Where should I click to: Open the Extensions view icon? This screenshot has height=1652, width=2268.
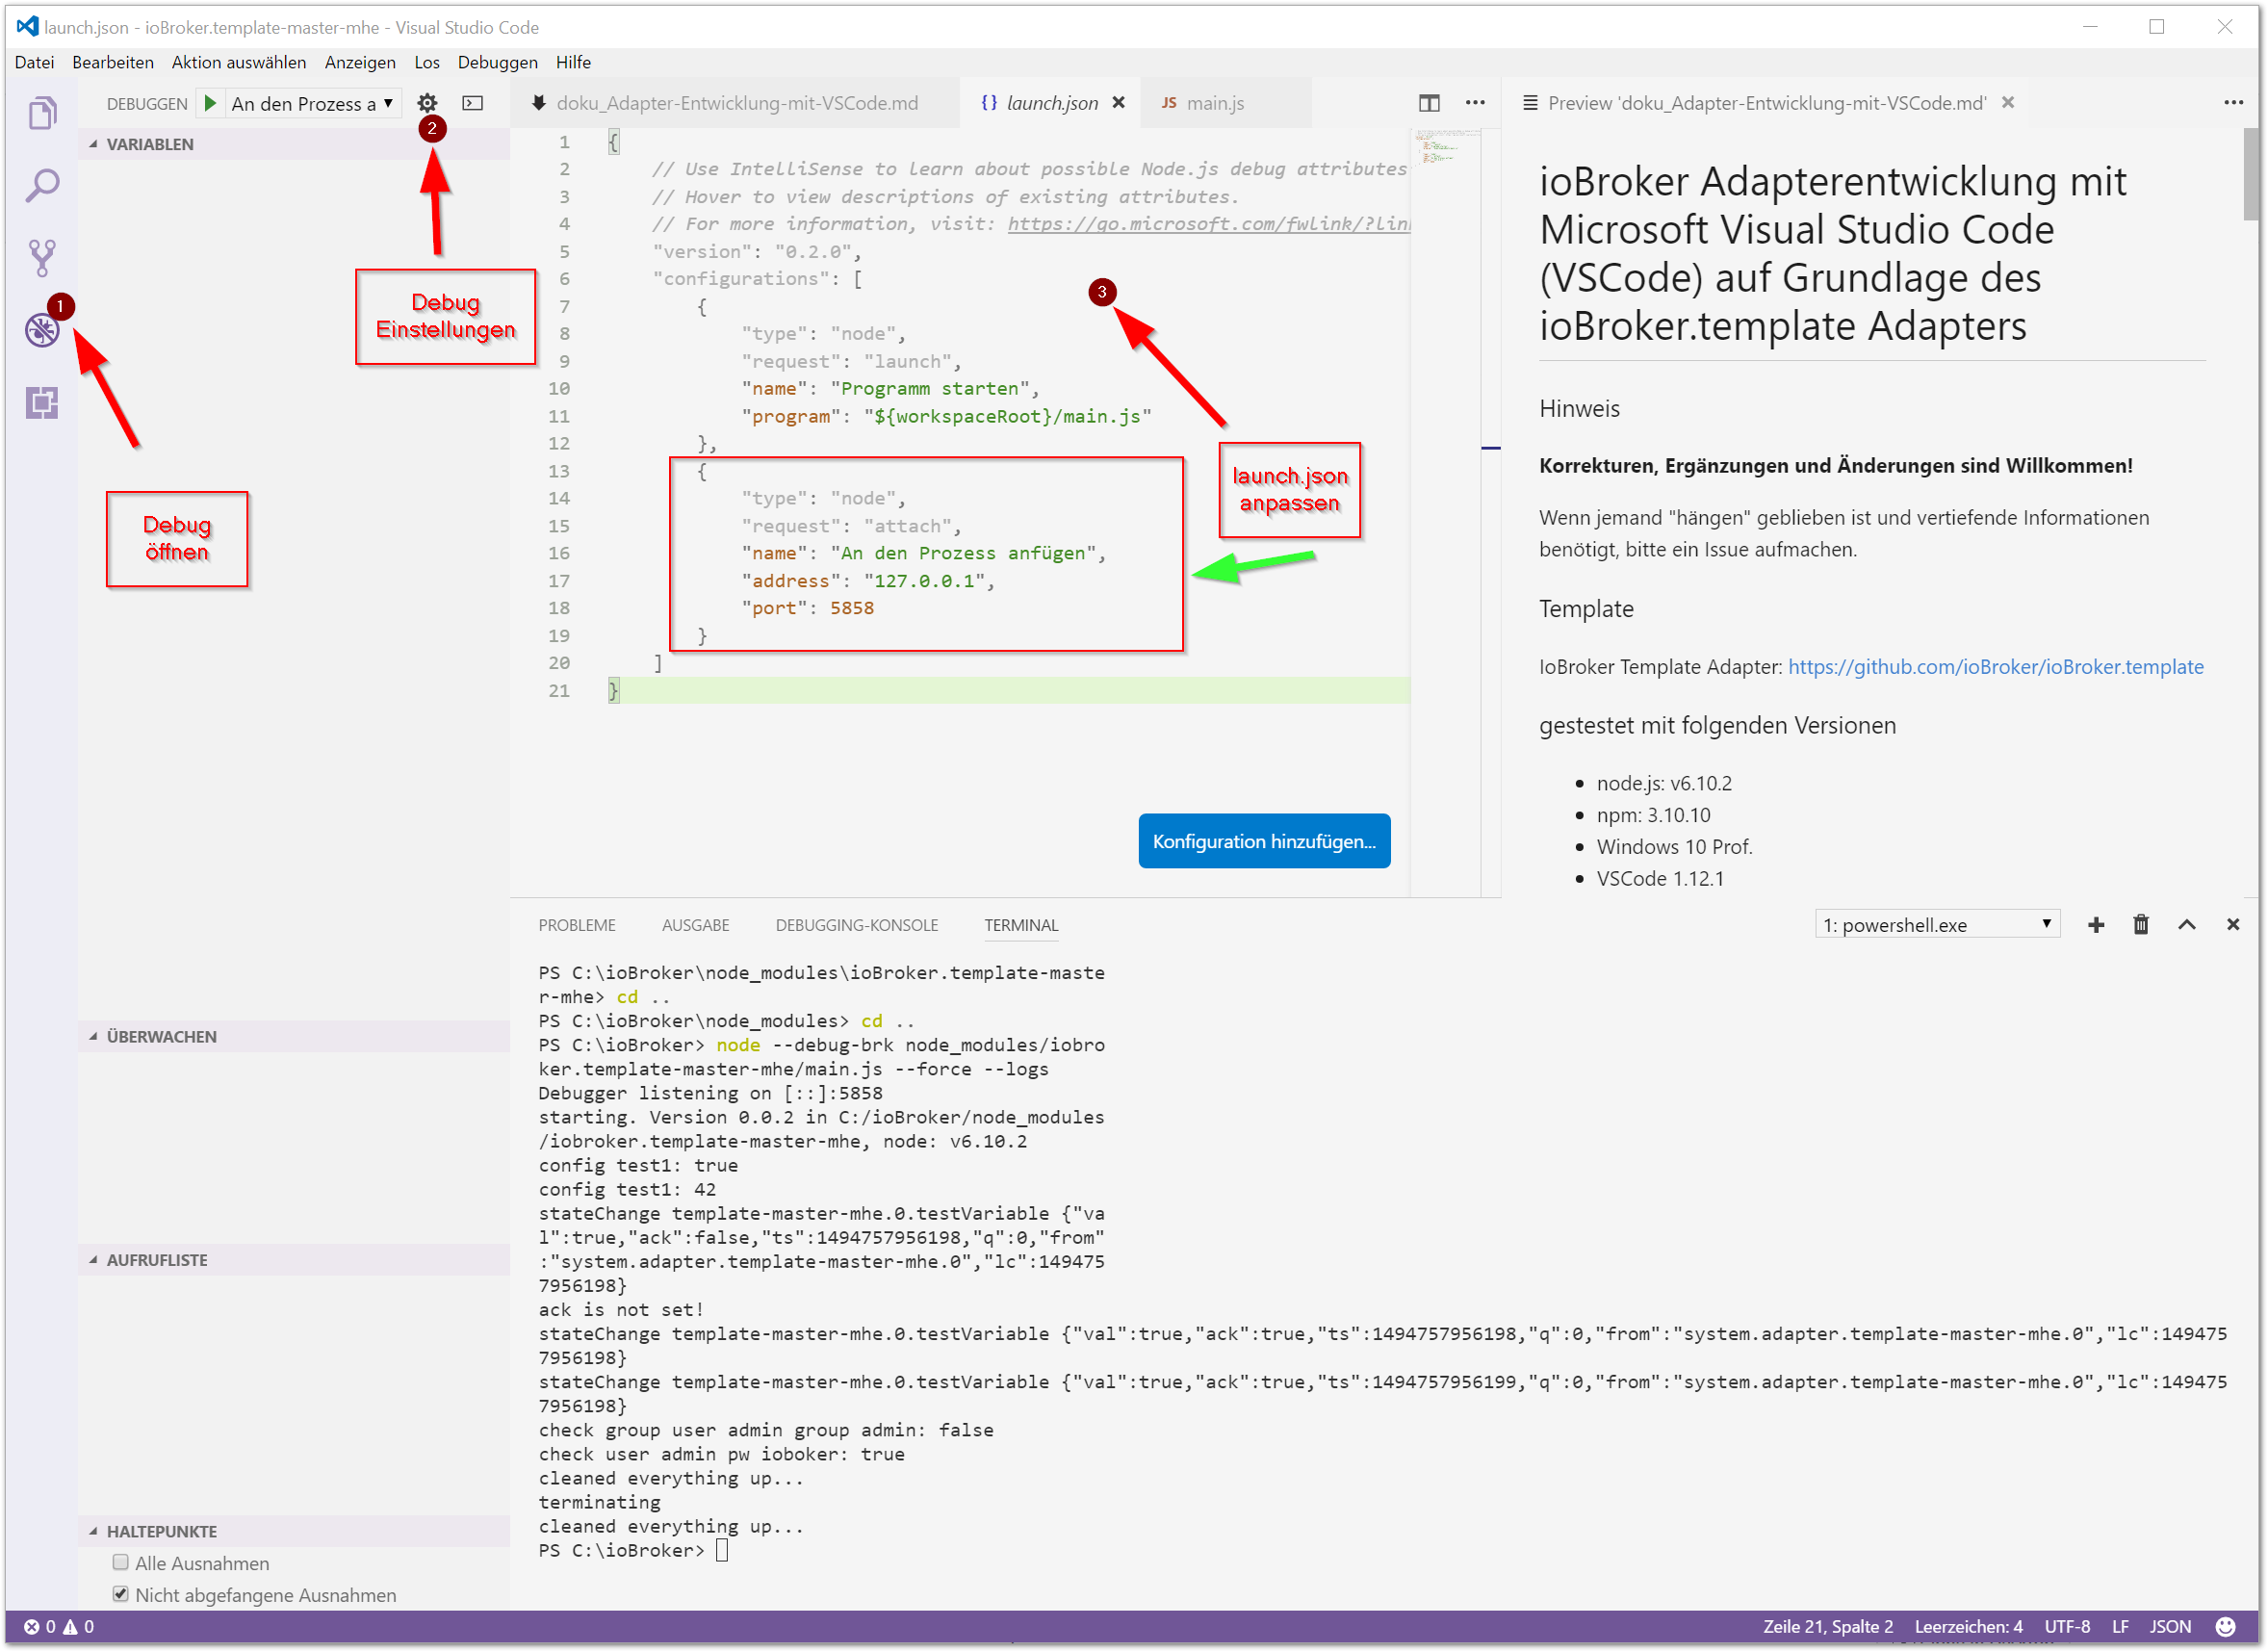(42, 403)
